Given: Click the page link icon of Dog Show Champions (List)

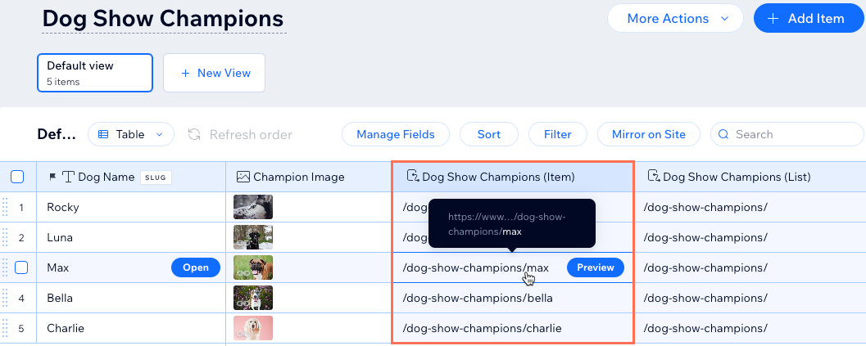Looking at the screenshot, I should [653, 176].
